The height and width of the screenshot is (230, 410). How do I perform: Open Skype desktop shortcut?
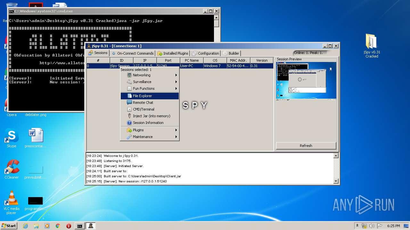(x=12, y=138)
